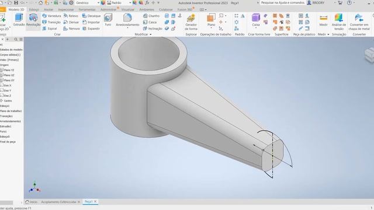Screen dimensions: 374x210
Task: Click Converter em chapa de metal
Action: (x=359, y=22)
